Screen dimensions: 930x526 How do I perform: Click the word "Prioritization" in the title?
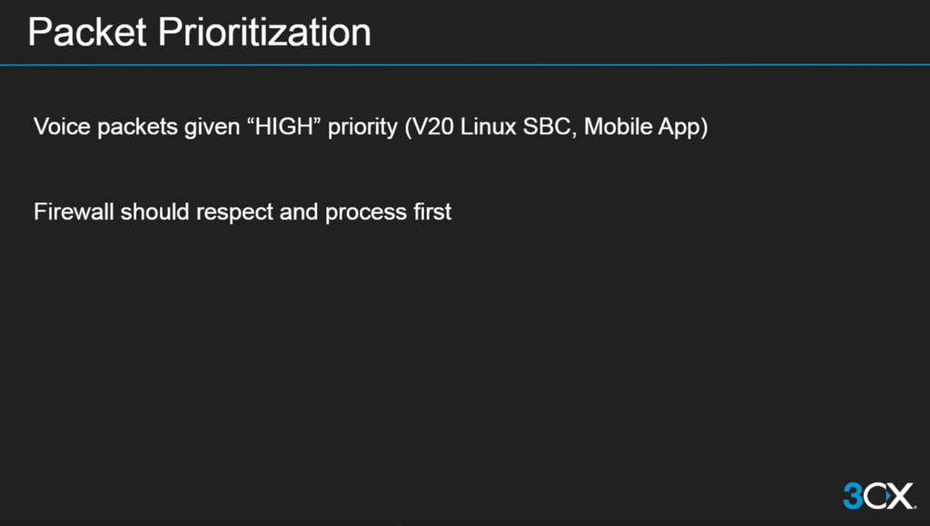point(264,33)
